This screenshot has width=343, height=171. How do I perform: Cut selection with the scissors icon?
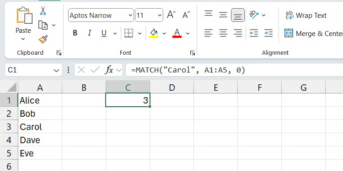pos(43,10)
